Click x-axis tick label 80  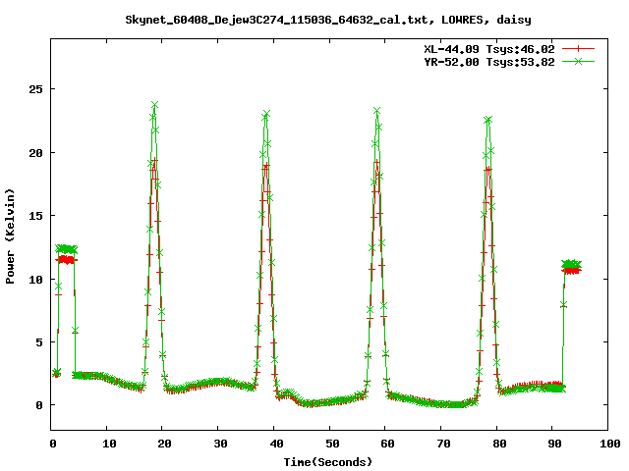pyautogui.click(x=499, y=444)
